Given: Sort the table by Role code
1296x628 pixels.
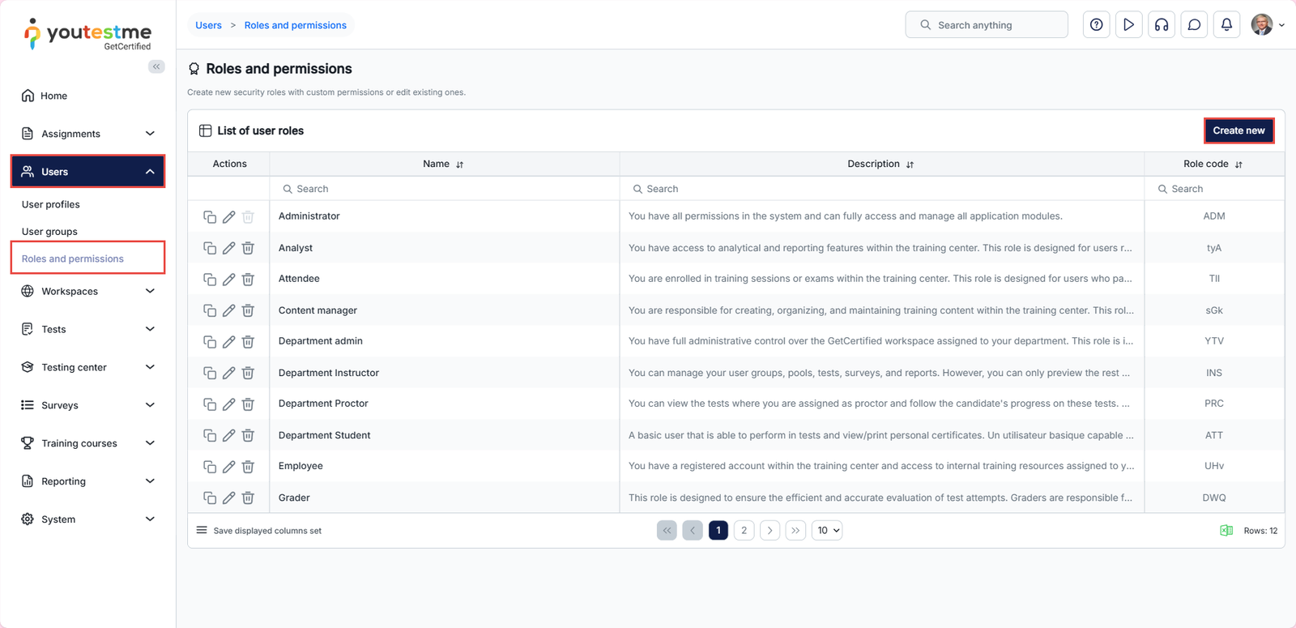Looking at the screenshot, I should point(1238,164).
